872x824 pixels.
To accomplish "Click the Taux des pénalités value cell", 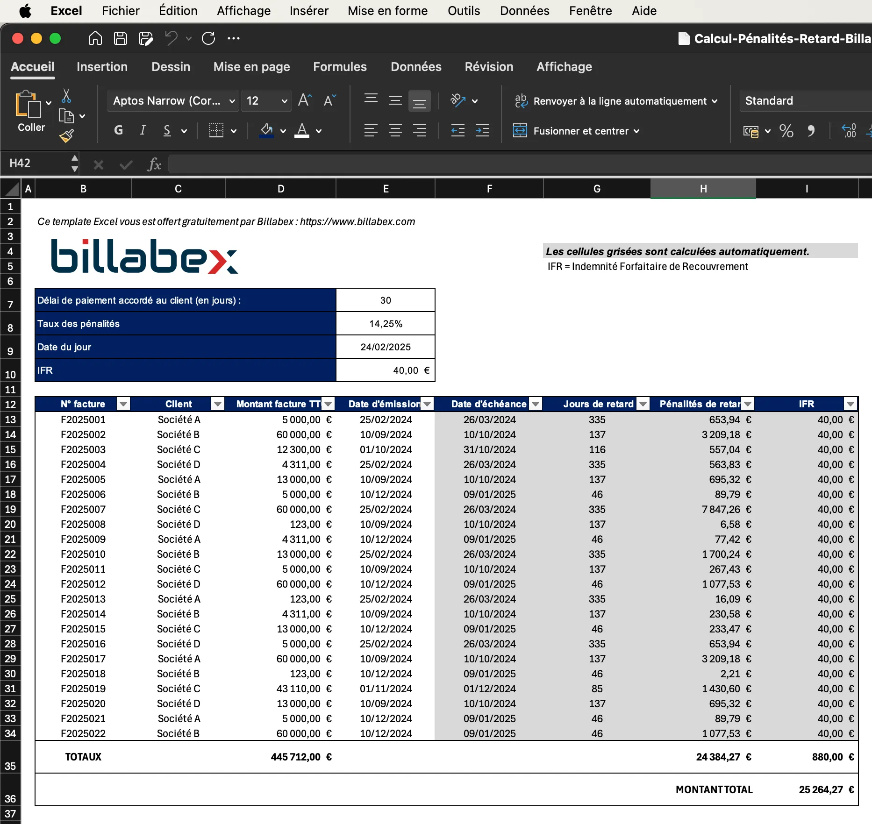I will point(386,324).
